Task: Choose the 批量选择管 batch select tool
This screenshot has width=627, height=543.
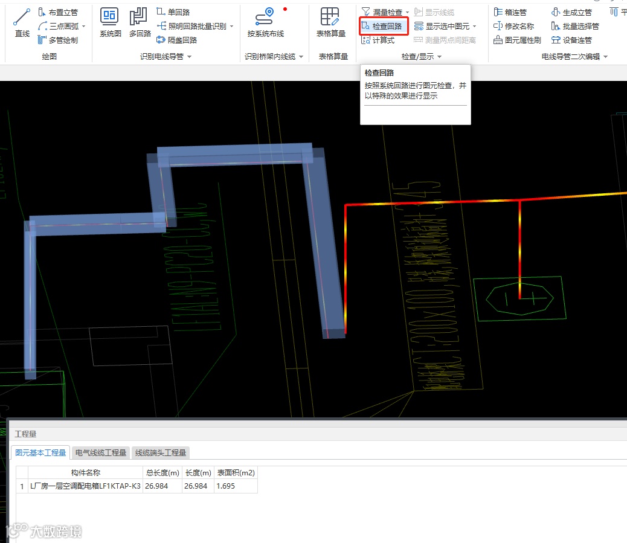Action: click(574, 27)
